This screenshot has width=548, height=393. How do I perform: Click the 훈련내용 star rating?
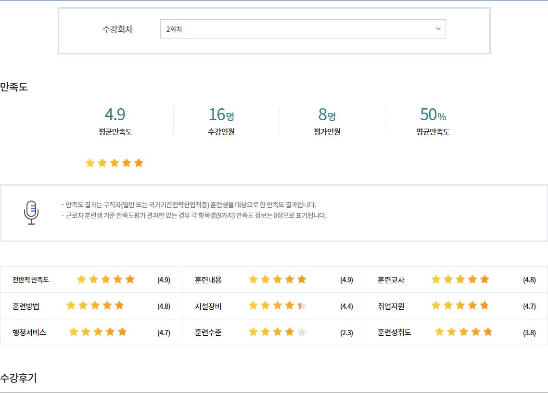[x=277, y=279]
